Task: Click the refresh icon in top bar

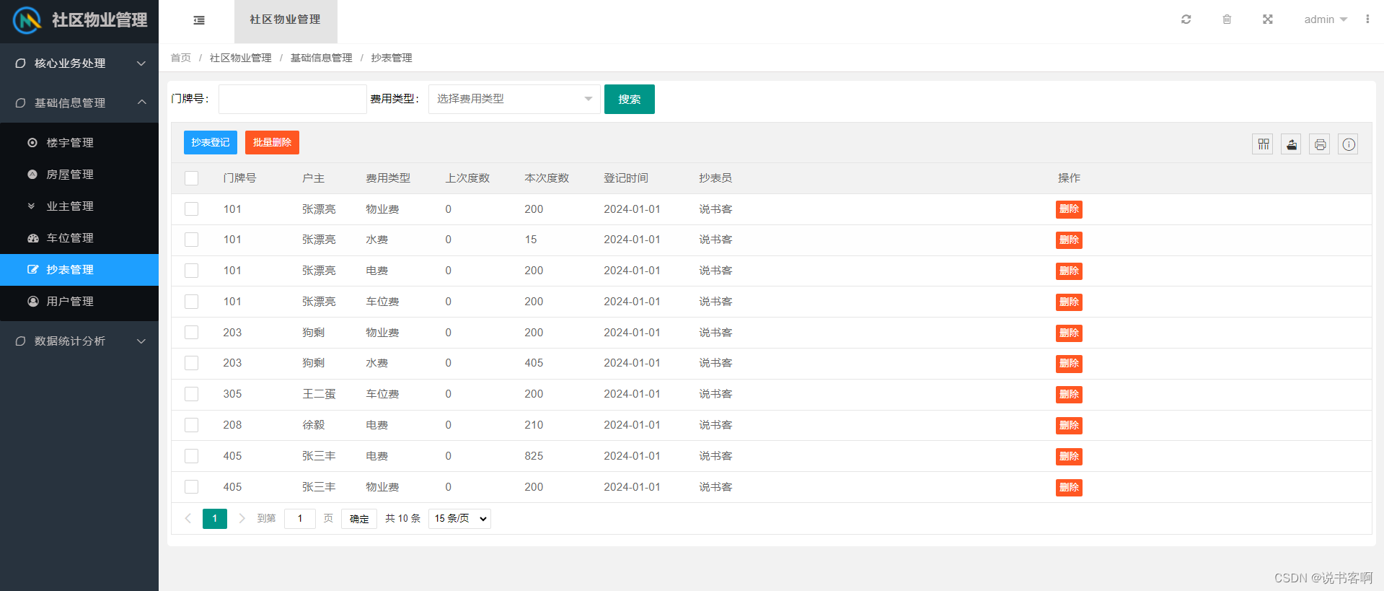Action: (x=1186, y=19)
